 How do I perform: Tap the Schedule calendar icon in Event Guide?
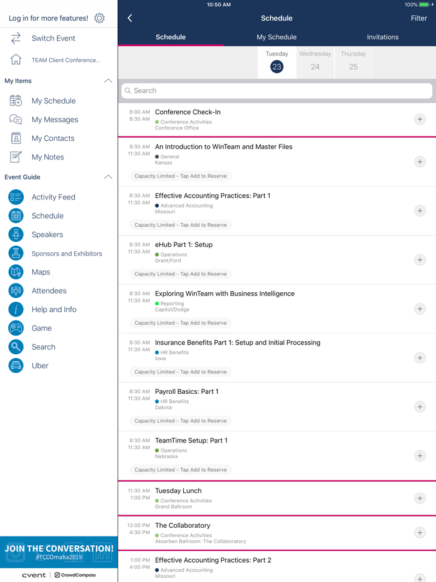[16, 216]
